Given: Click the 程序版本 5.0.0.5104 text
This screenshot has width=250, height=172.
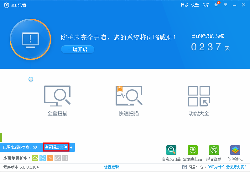Looking at the screenshot, I should tap(21, 167).
